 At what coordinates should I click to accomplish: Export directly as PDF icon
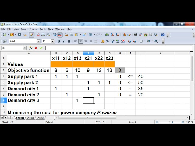[x=38, y=35]
